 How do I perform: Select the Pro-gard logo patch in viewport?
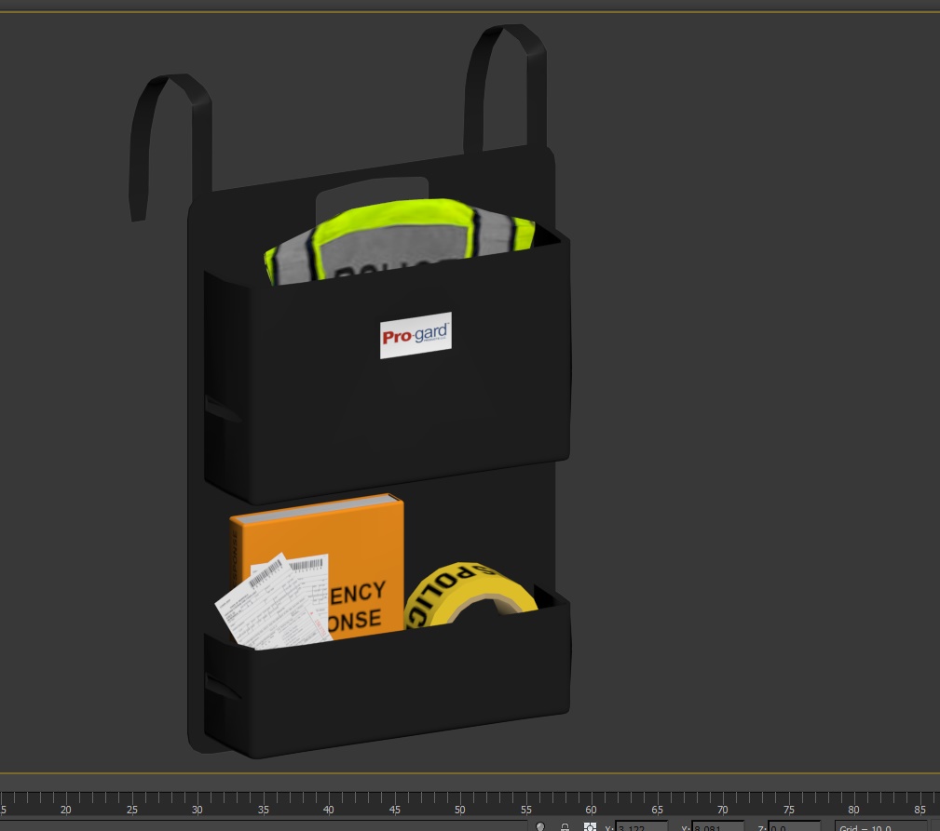tap(416, 335)
